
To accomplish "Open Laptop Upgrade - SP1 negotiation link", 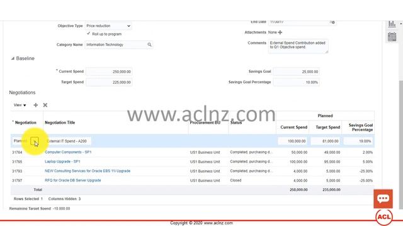I will click(x=62, y=162).
